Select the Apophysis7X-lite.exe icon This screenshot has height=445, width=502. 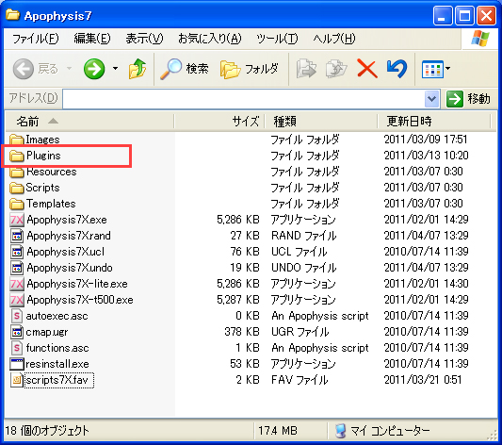click(17, 284)
